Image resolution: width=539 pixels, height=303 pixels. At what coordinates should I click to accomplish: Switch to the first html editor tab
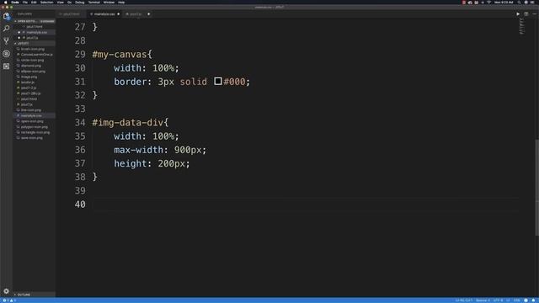(x=72, y=14)
